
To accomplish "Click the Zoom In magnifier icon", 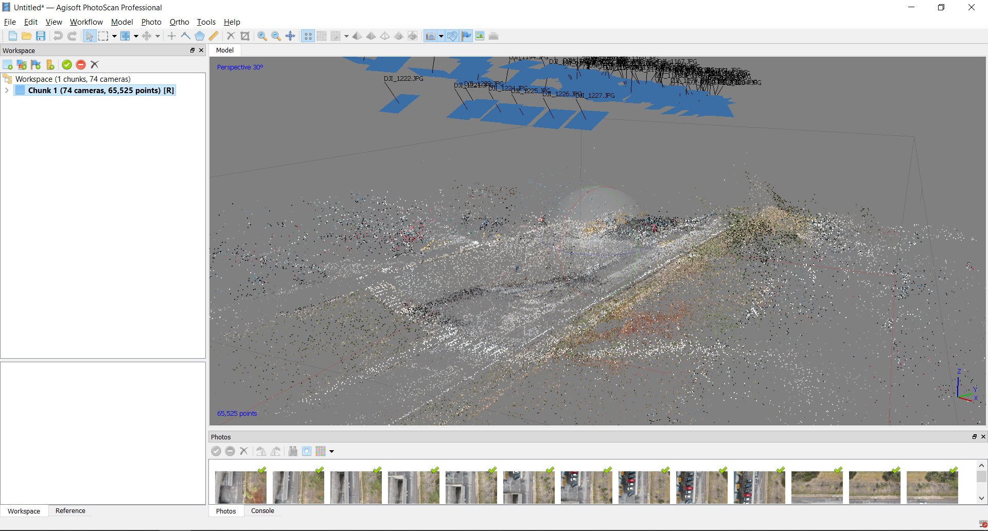I will [x=262, y=36].
